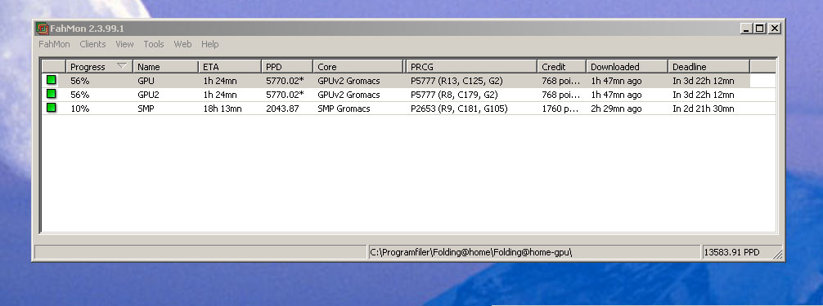The image size is (823, 306).
Task: Click the 2h 29mn ago downloaded cell
Action: tap(616, 109)
